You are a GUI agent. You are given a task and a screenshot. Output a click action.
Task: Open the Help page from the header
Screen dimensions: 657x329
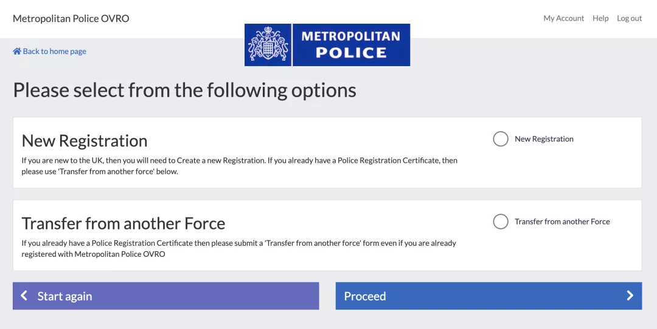click(x=600, y=18)
